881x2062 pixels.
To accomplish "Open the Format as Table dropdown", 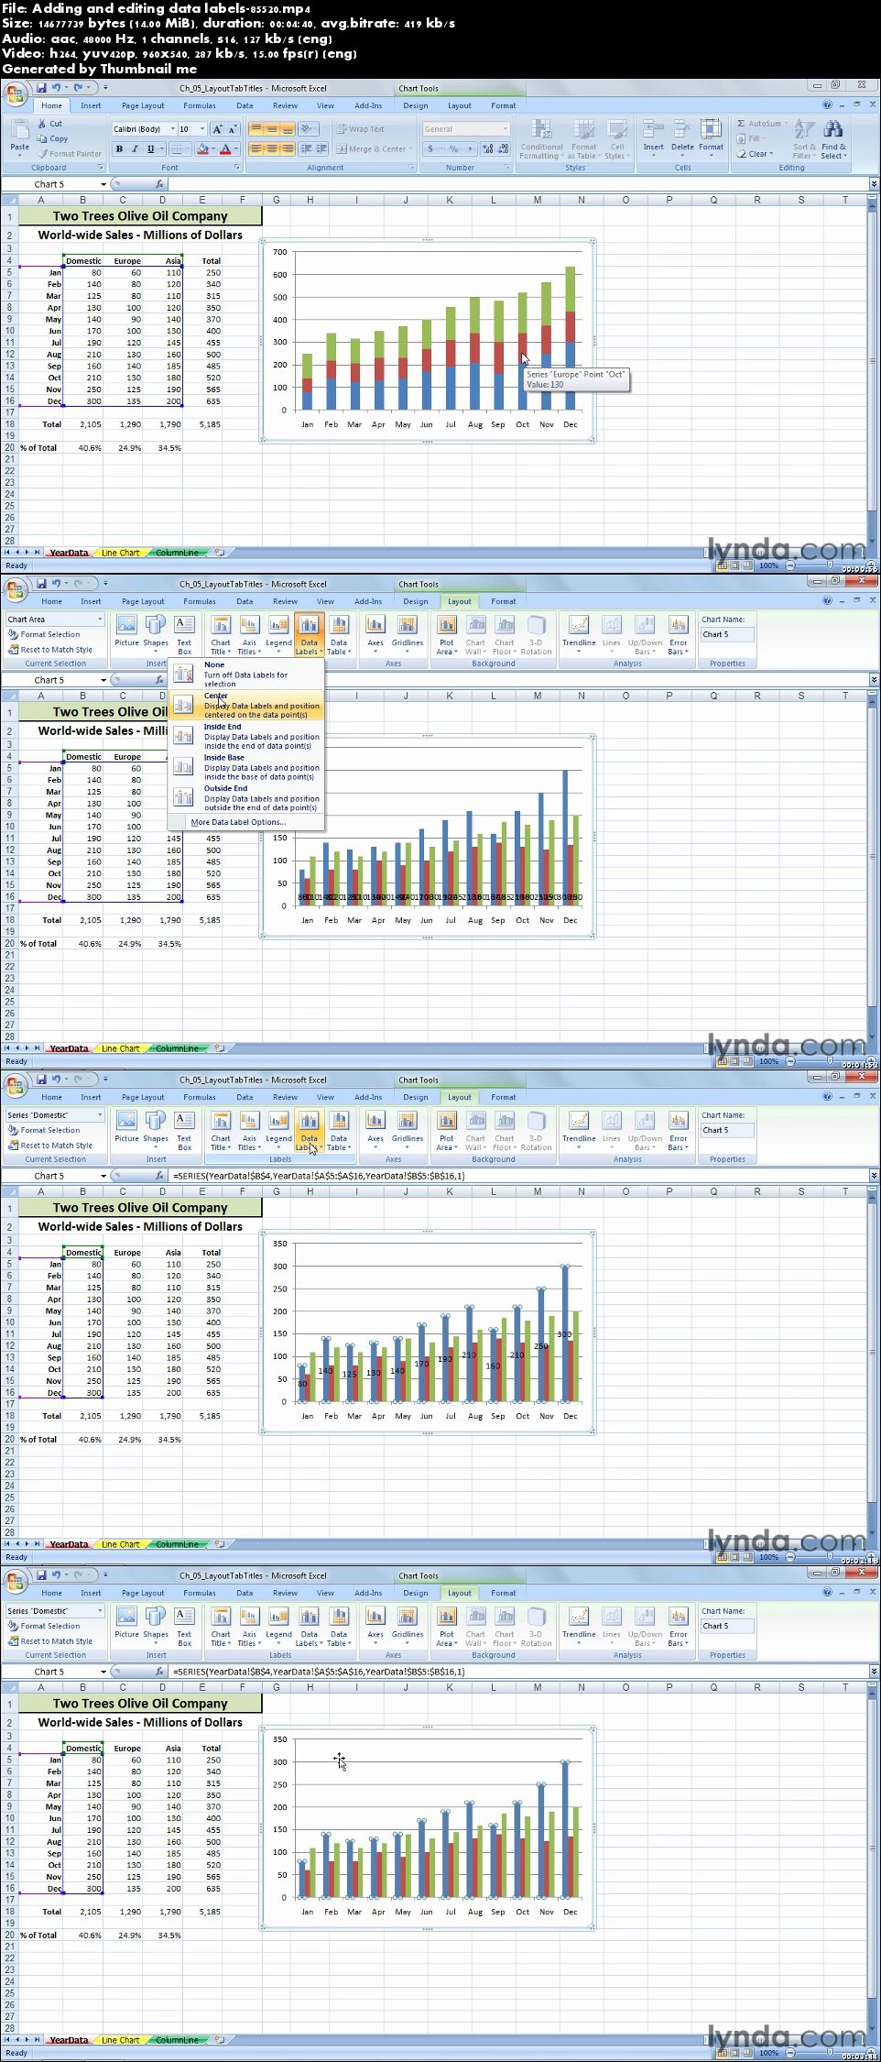I will (x=583, y=139).
